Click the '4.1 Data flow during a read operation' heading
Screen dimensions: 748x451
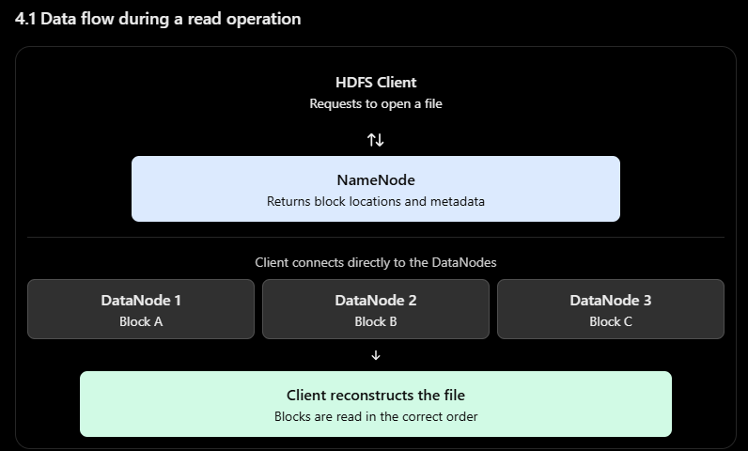158,19
